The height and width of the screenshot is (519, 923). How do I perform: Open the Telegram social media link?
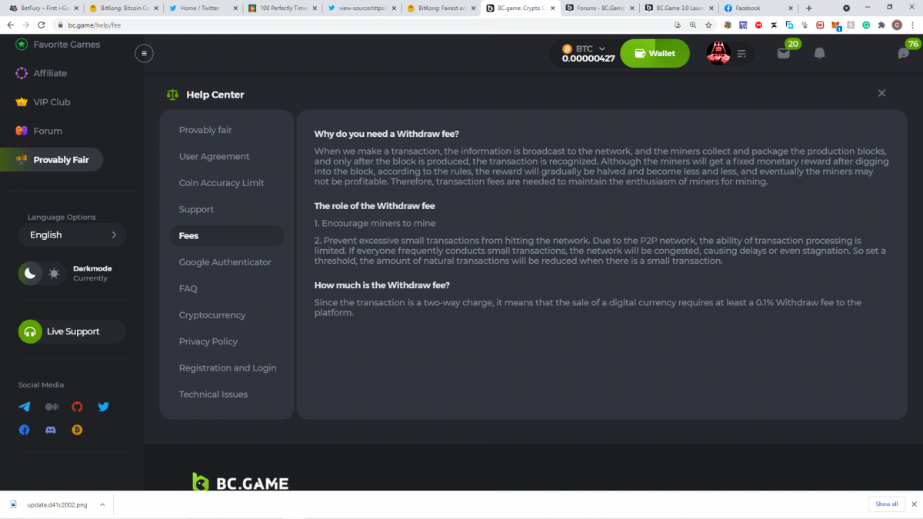(x=25, y=407)
